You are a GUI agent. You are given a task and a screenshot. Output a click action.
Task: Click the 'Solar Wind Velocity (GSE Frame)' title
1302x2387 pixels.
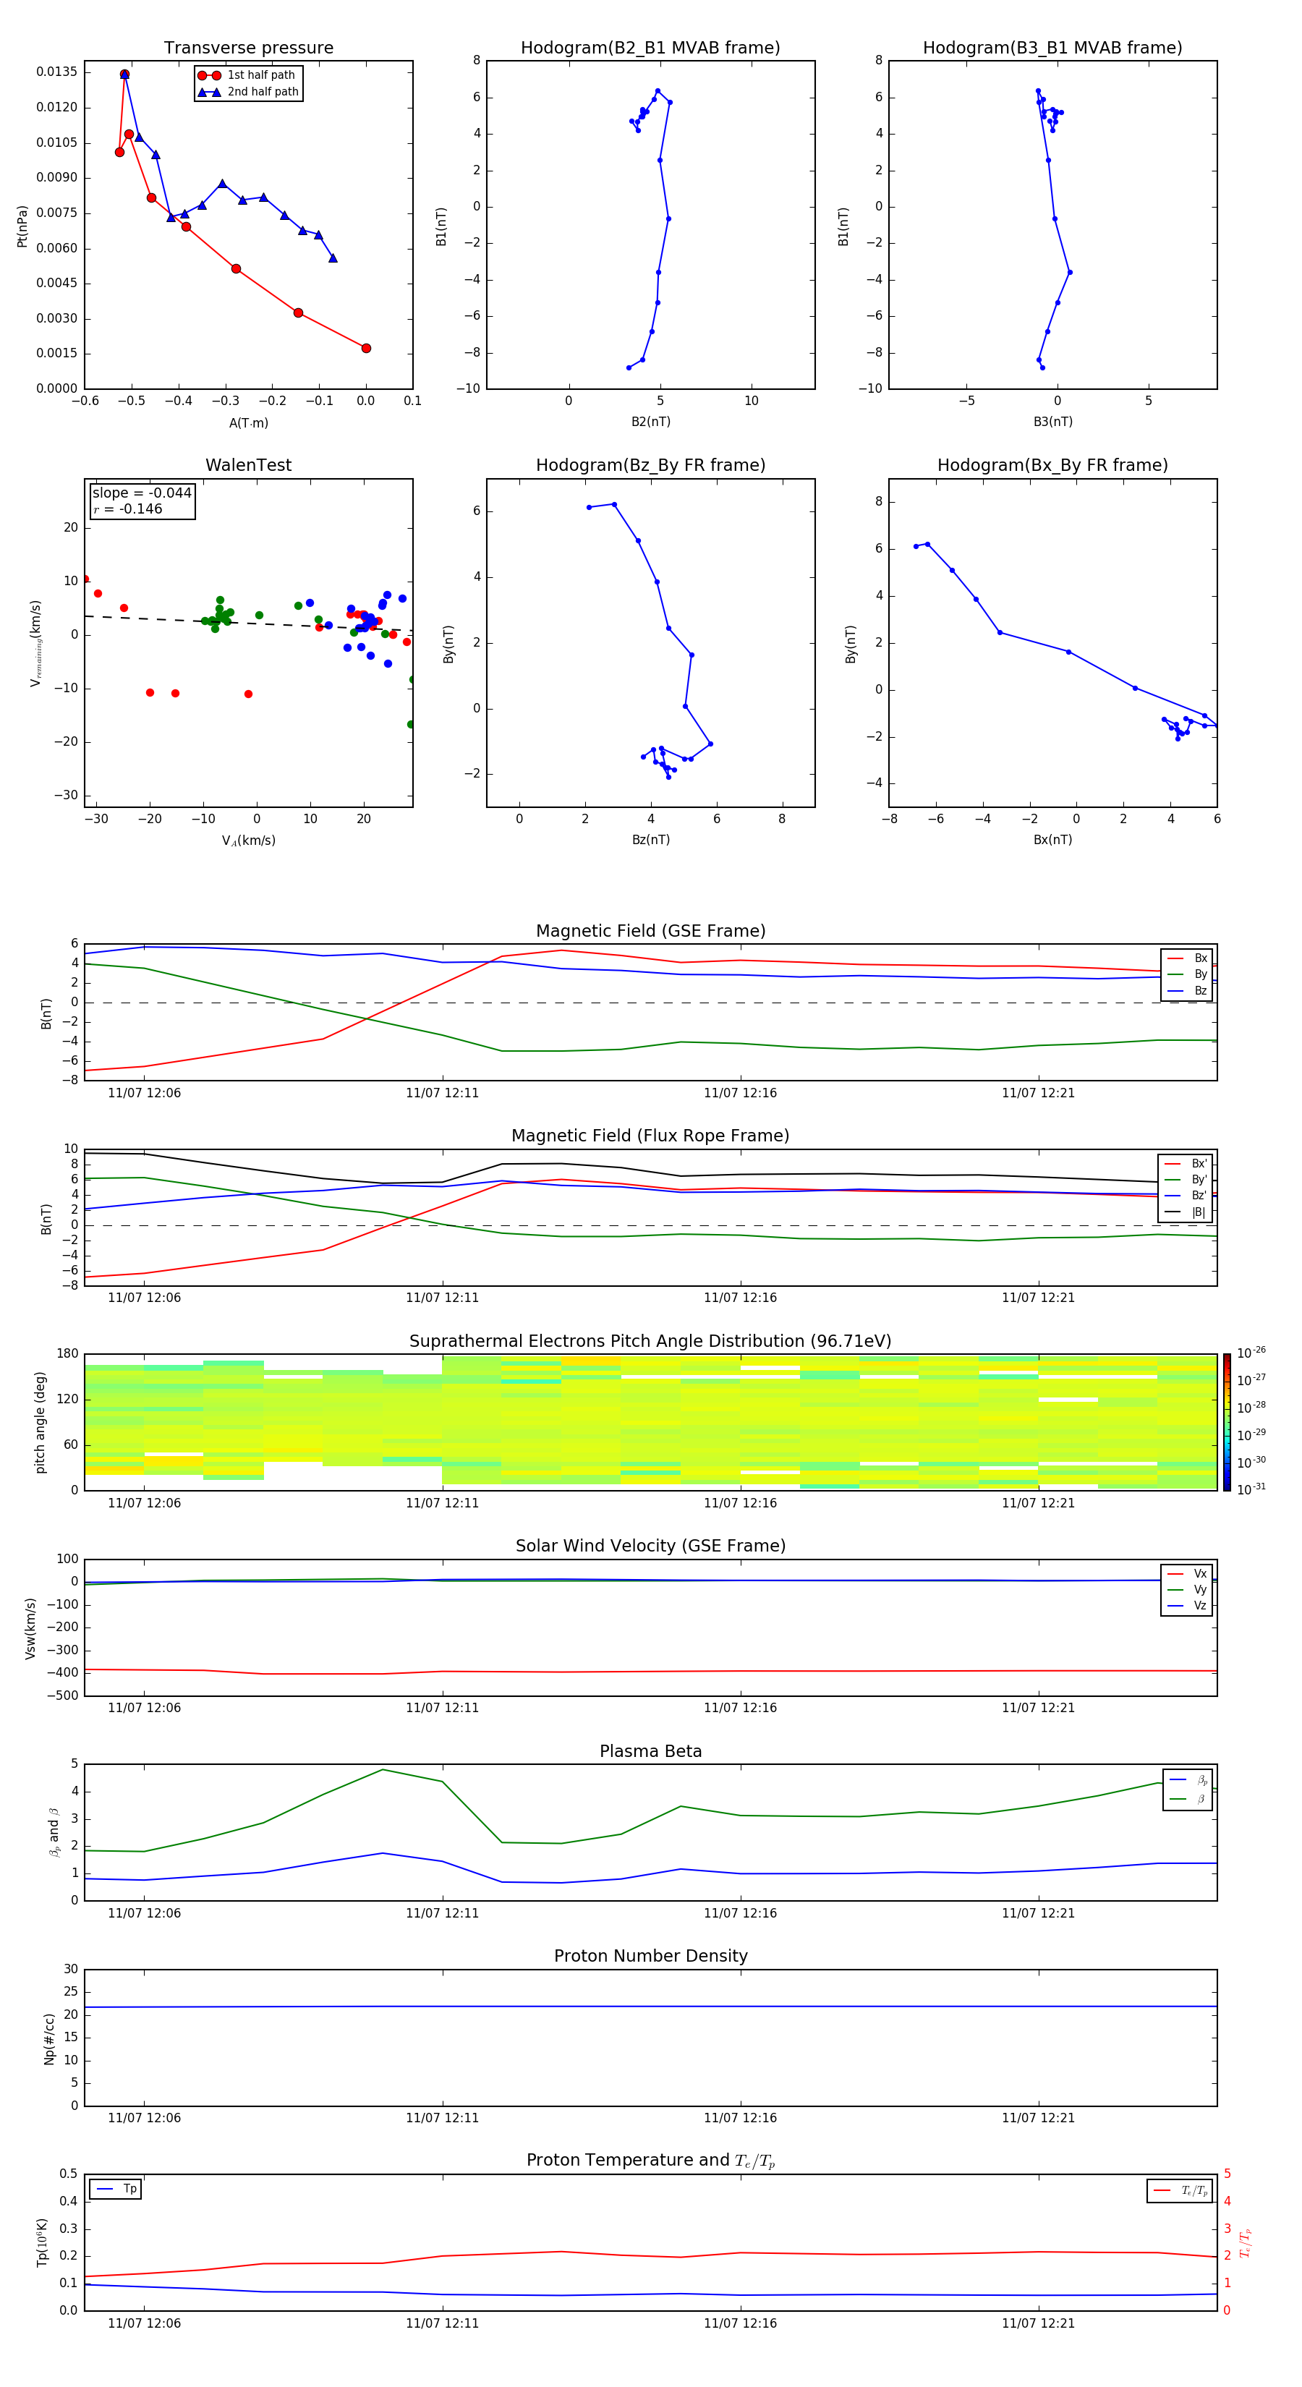[x=650, y=1546]
